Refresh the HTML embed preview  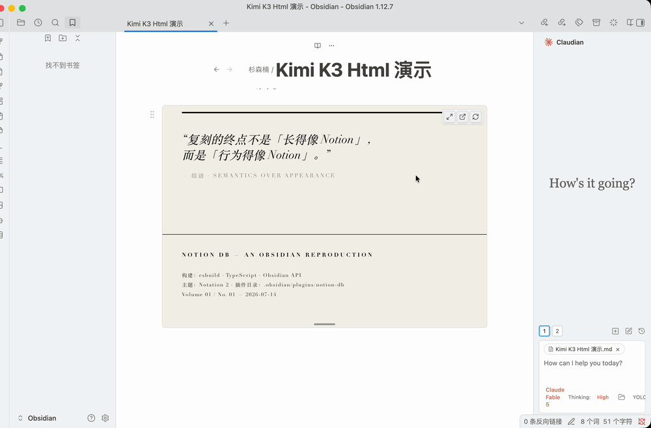[475, 117]
